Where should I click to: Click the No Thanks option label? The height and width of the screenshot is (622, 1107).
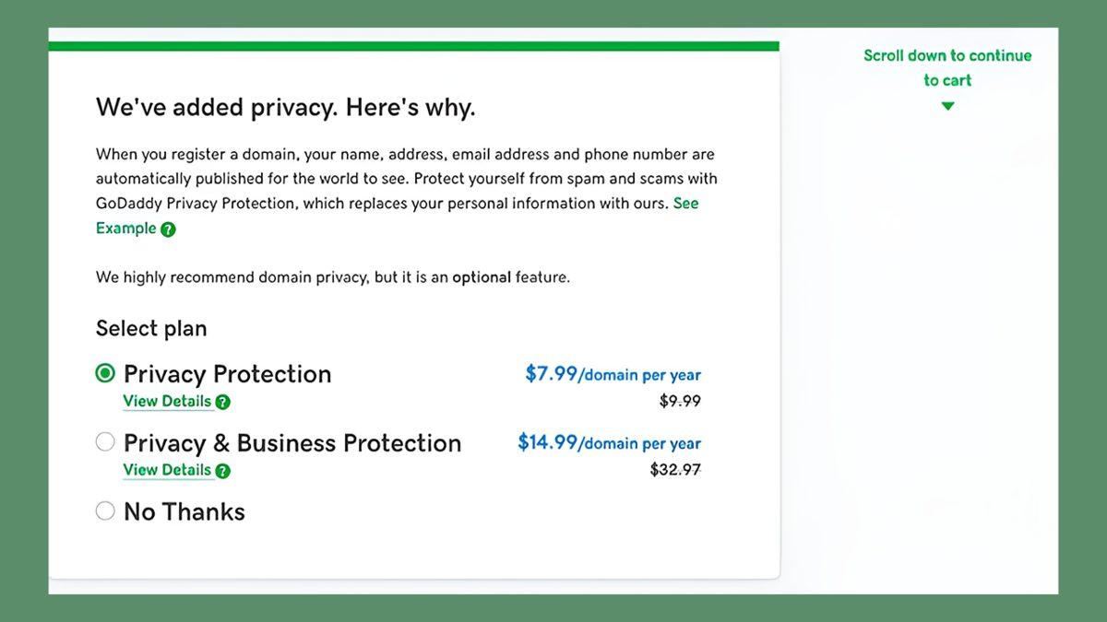pos(184,512)
